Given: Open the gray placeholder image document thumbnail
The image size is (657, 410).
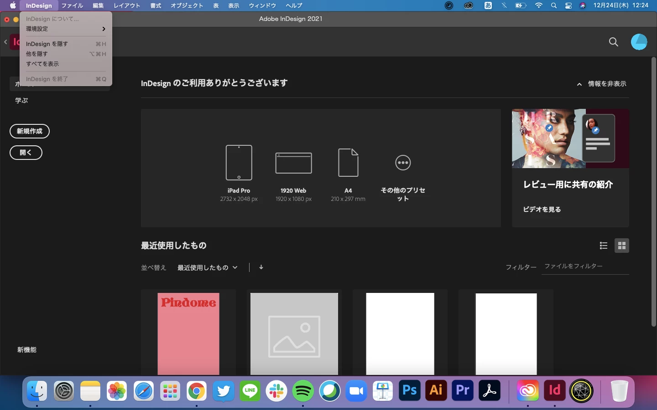Looking at the screenshot, I should pos(294,334).
